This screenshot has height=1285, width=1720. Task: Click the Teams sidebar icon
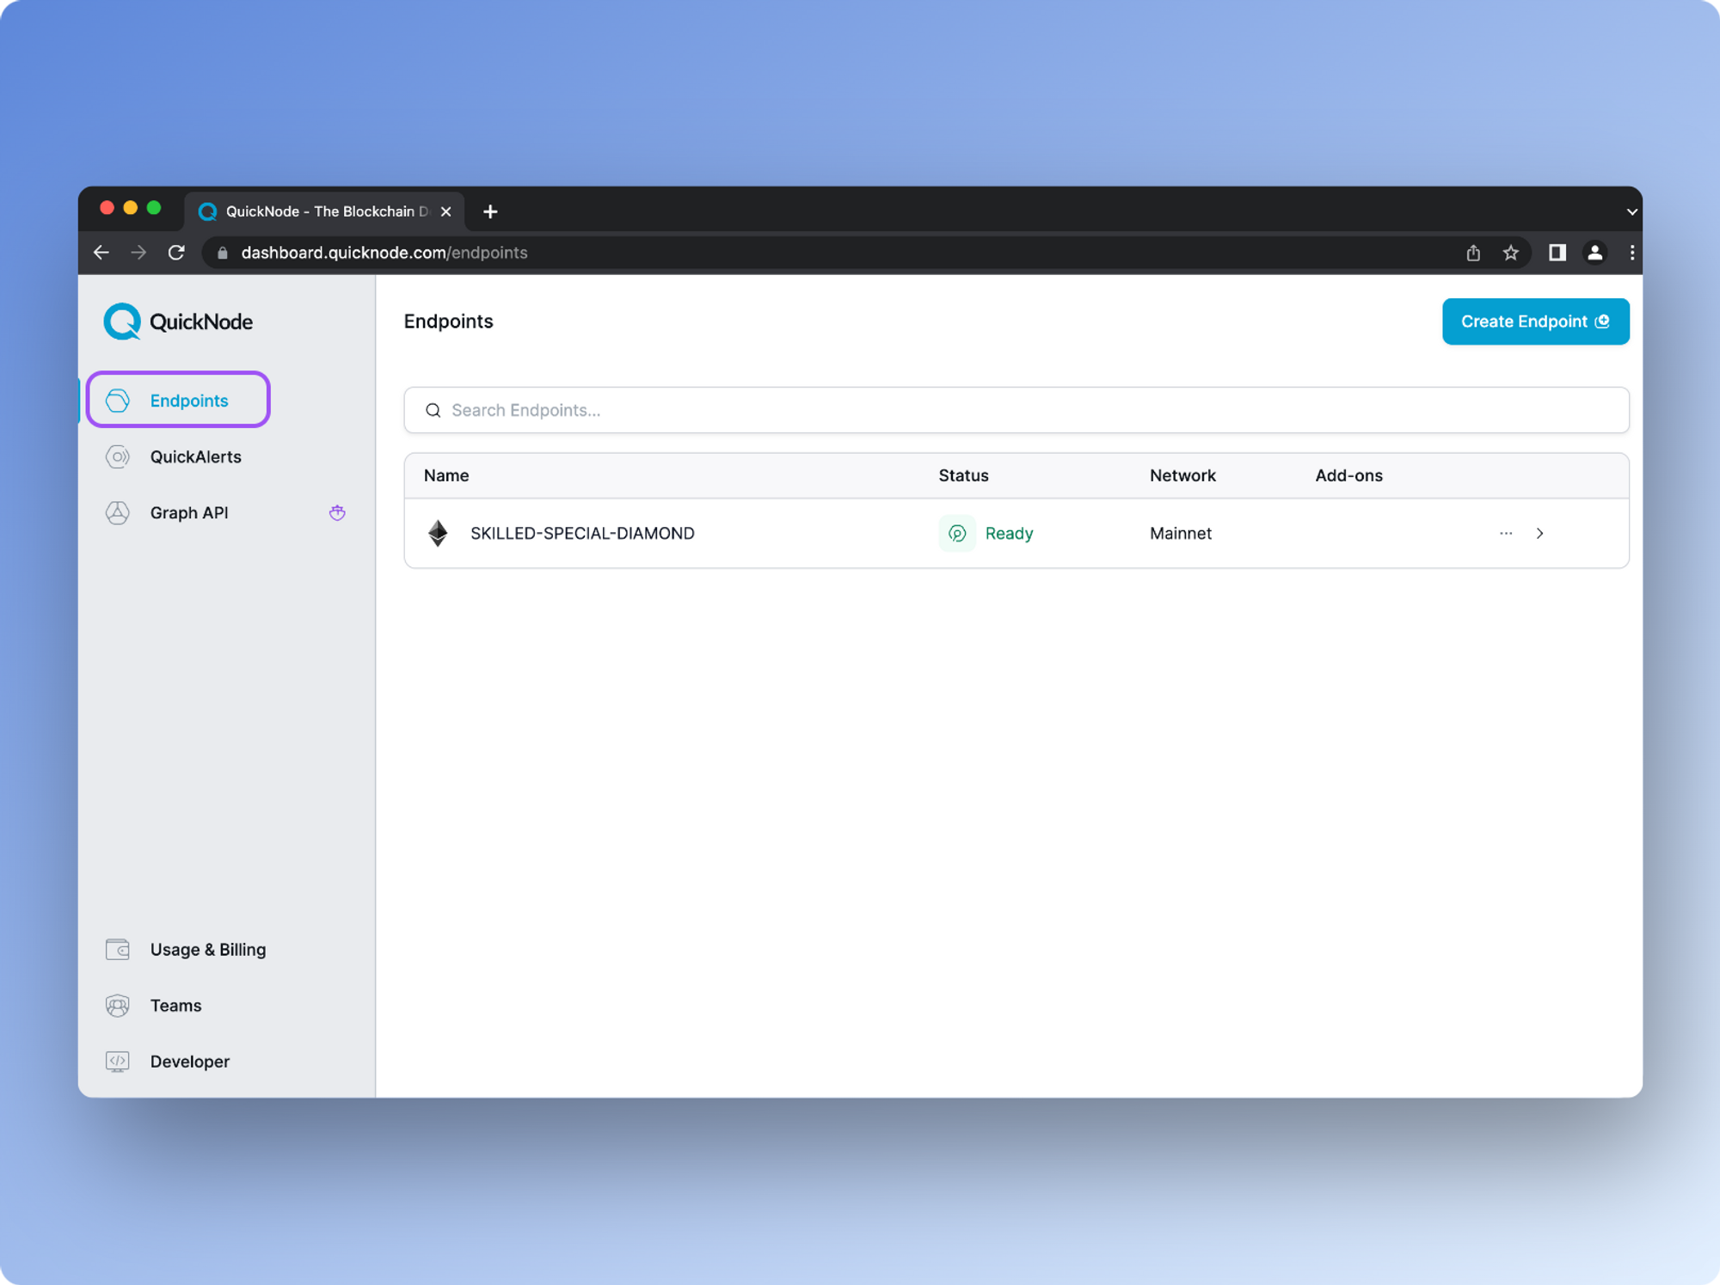click(x=119, y=1004)
